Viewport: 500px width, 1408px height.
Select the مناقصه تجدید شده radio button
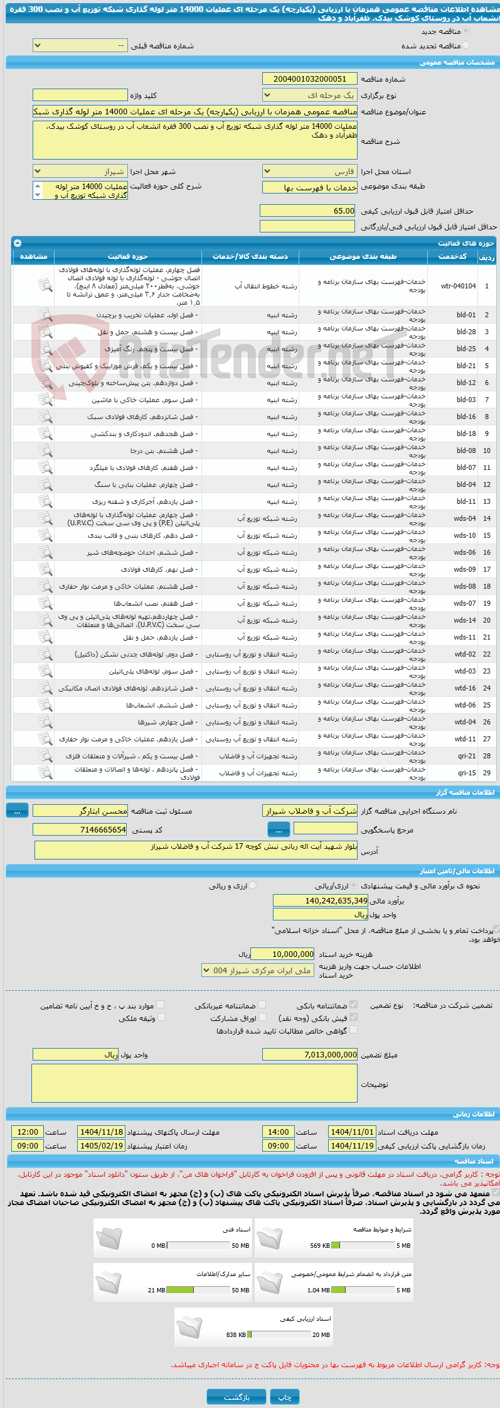(465, 45)
